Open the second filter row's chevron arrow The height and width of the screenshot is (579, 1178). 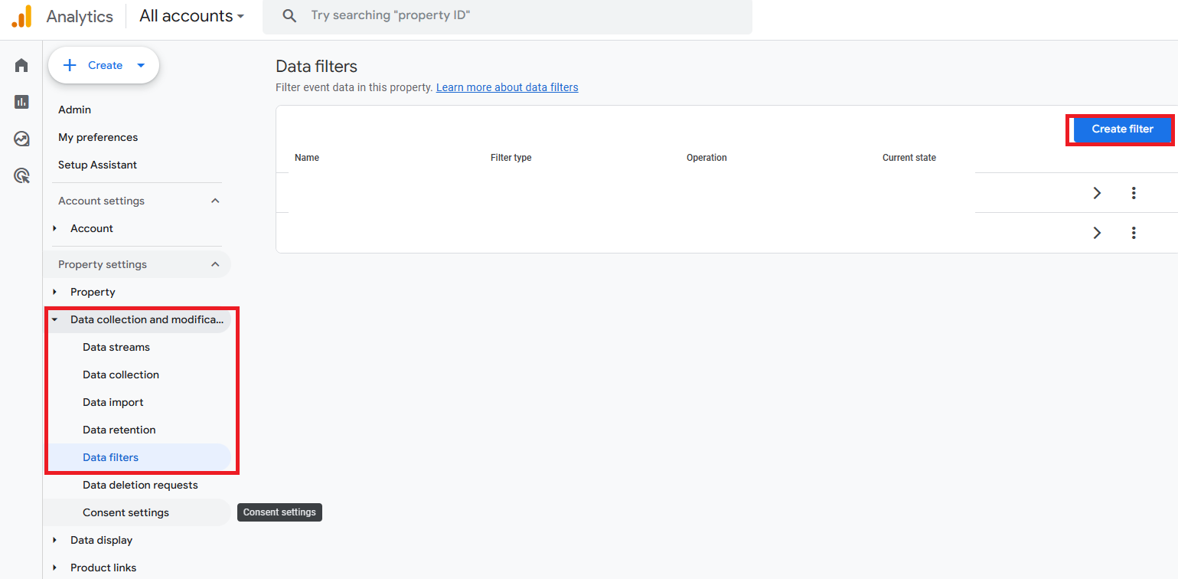pos(1097,233)
